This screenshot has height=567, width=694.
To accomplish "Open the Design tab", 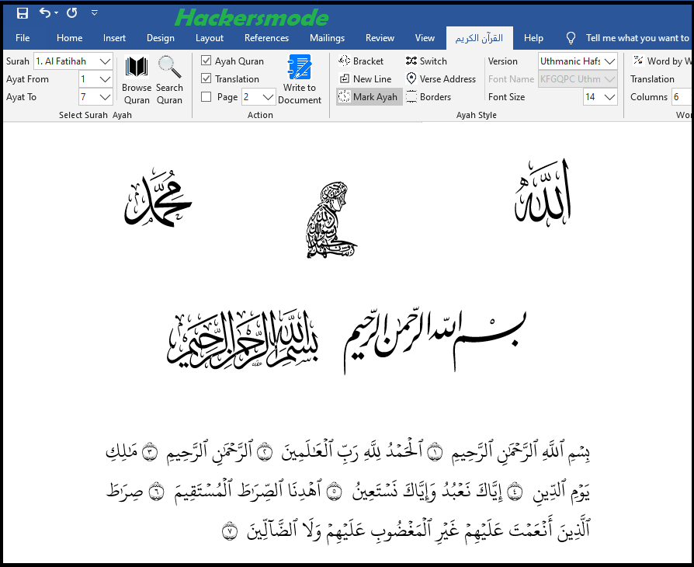I will (161, 38).
